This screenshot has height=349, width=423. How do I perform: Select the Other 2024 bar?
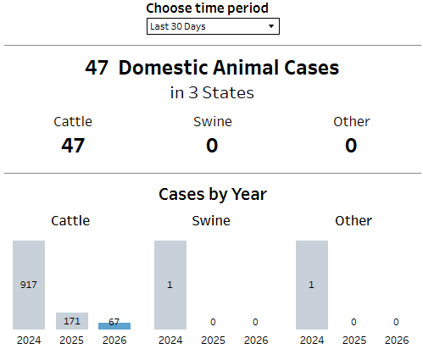coord(312,285)
